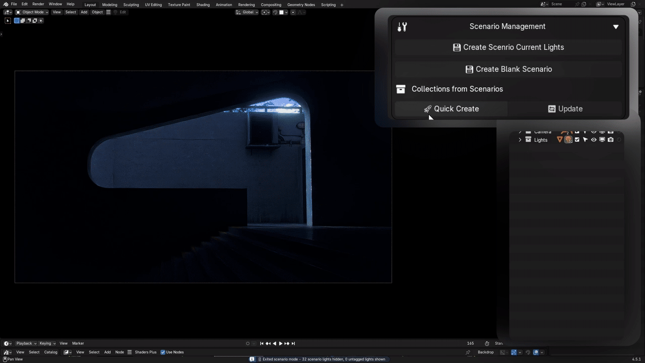Open the Add menu in the 3D viewport header
645x363 pixels.
click(84, 12)
